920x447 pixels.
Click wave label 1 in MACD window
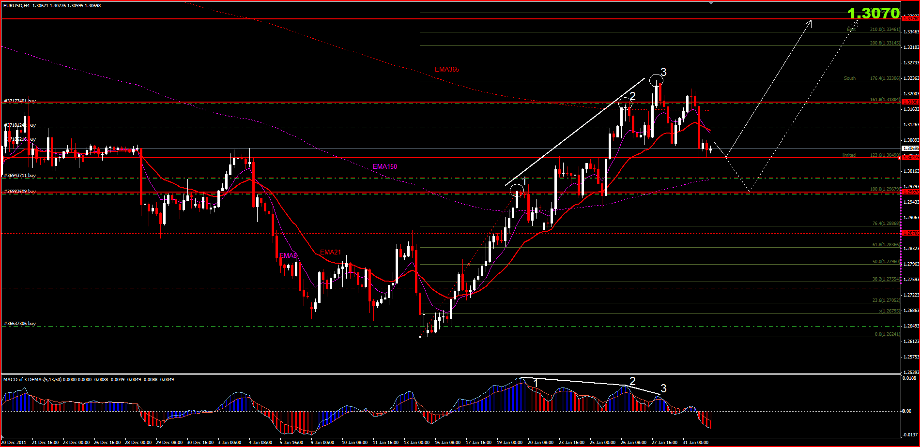[x=536, y=384]
